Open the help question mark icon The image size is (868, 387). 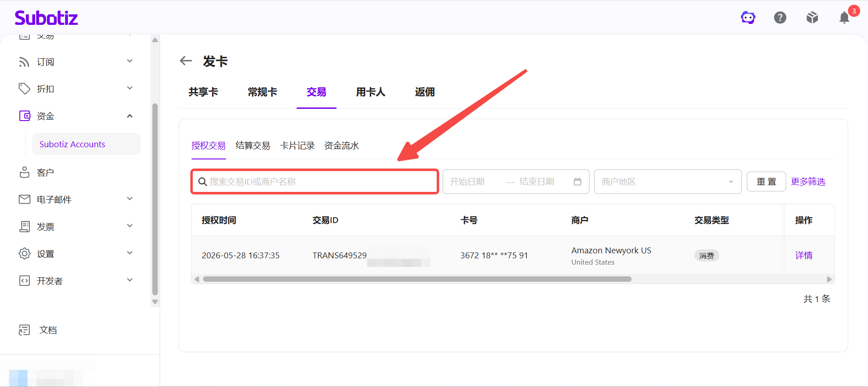tap(780, 18)
